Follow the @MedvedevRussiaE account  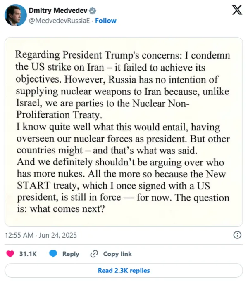(x=106, y=21)
